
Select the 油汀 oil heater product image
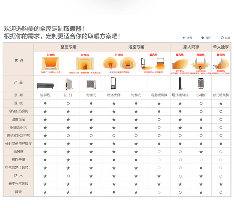coord(68,84)
